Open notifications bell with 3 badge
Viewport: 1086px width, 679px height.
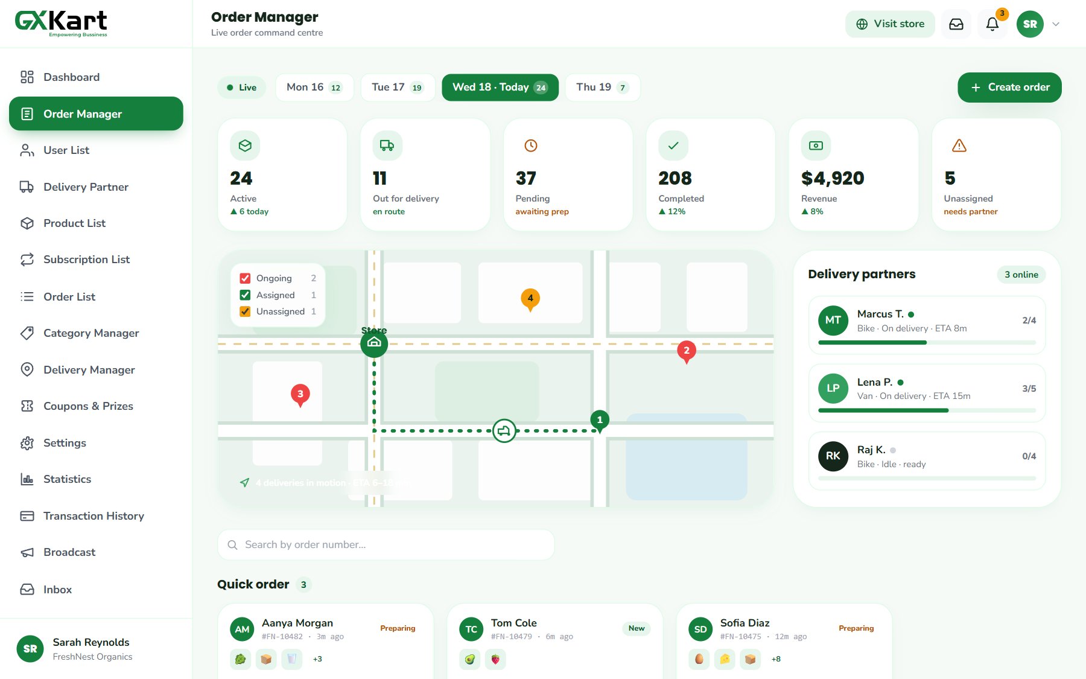pos(992,24)
